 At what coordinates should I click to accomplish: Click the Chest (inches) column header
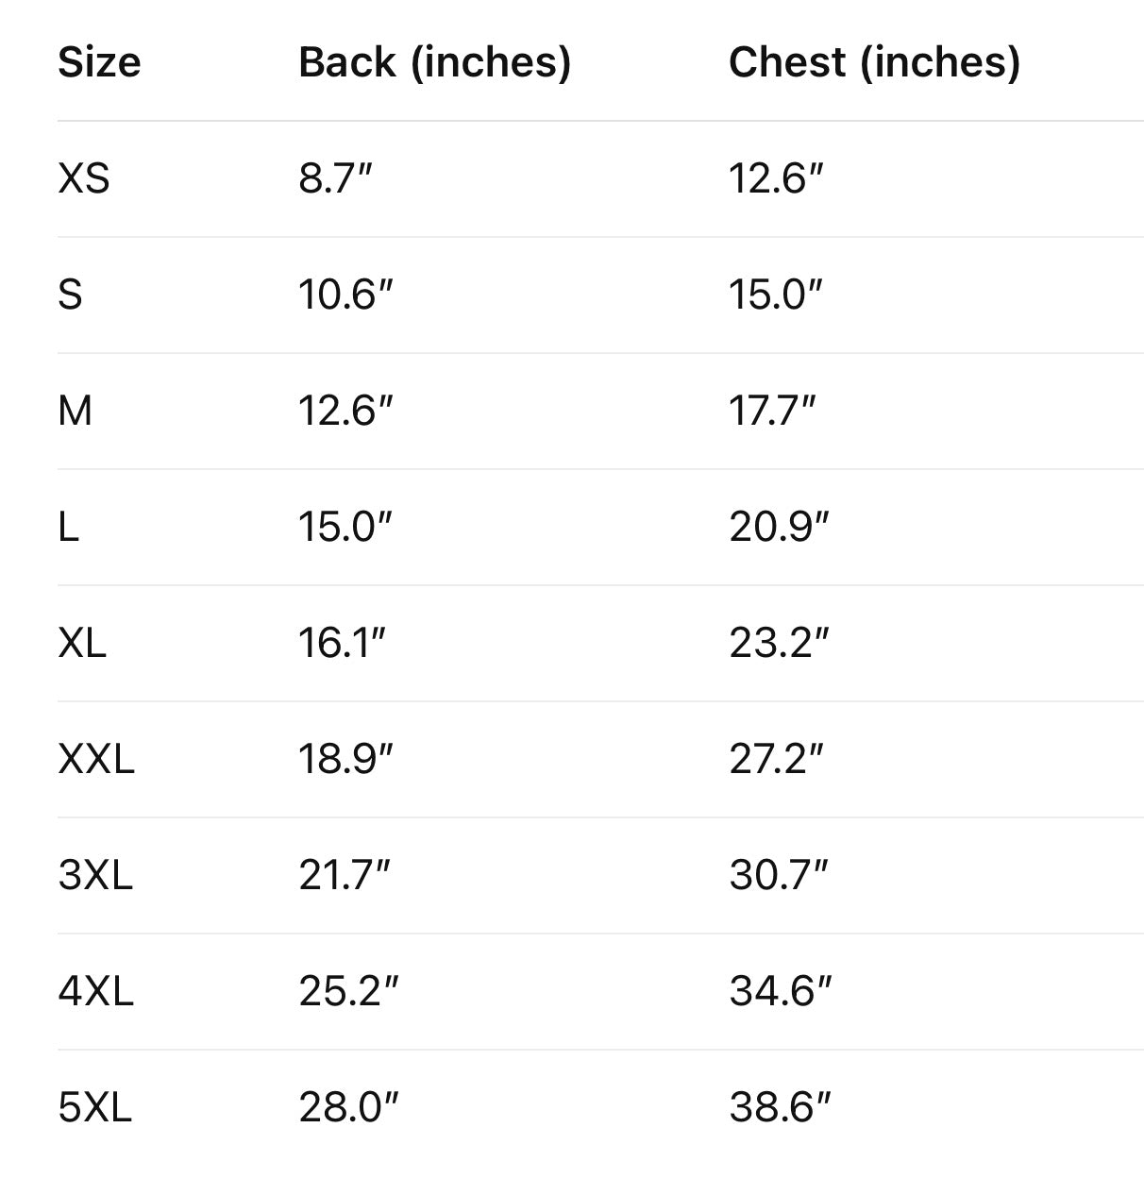click(874, 62)
